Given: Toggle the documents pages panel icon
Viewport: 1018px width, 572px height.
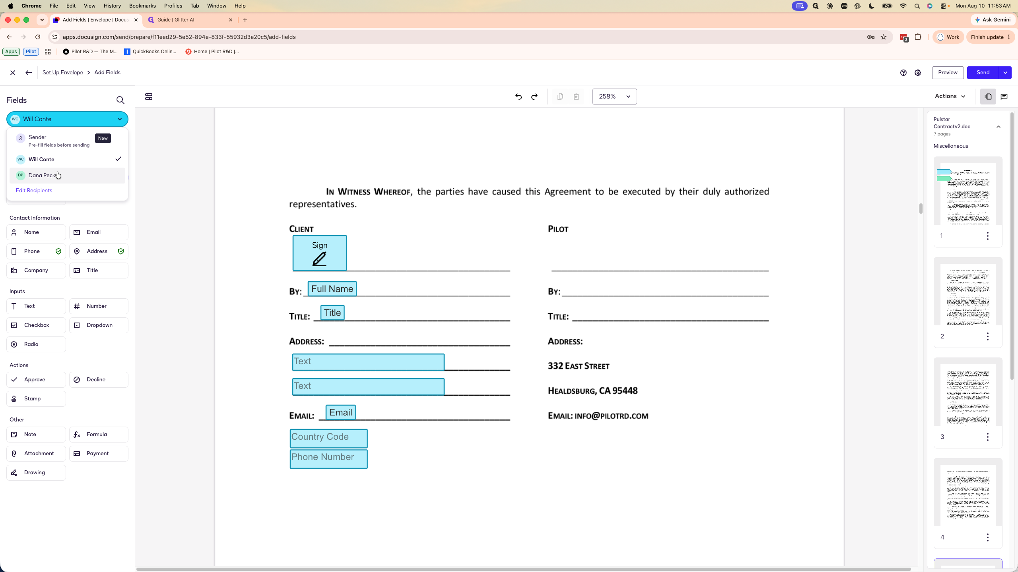Looking at the screenshot, I should [988, 97].
